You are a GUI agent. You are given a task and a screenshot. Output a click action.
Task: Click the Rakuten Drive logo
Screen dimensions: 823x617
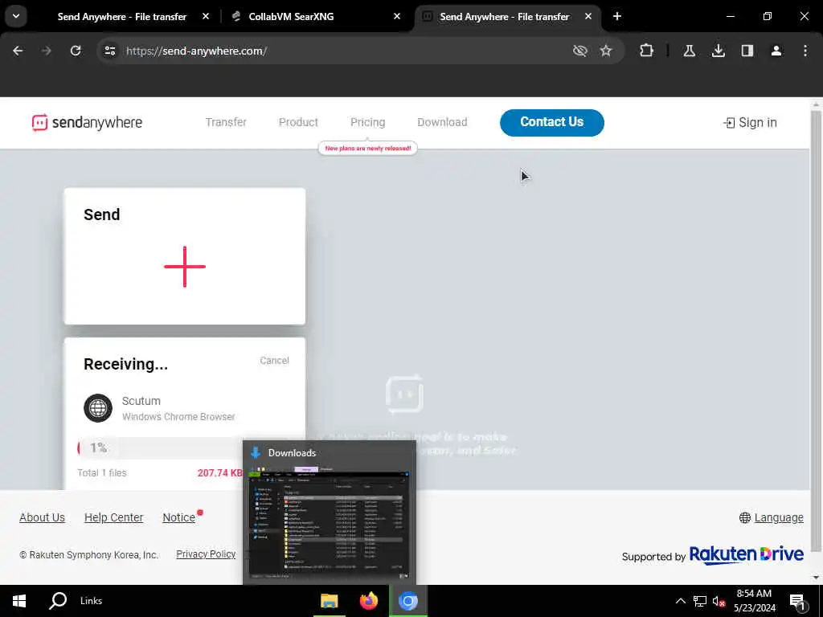point(746,554)
